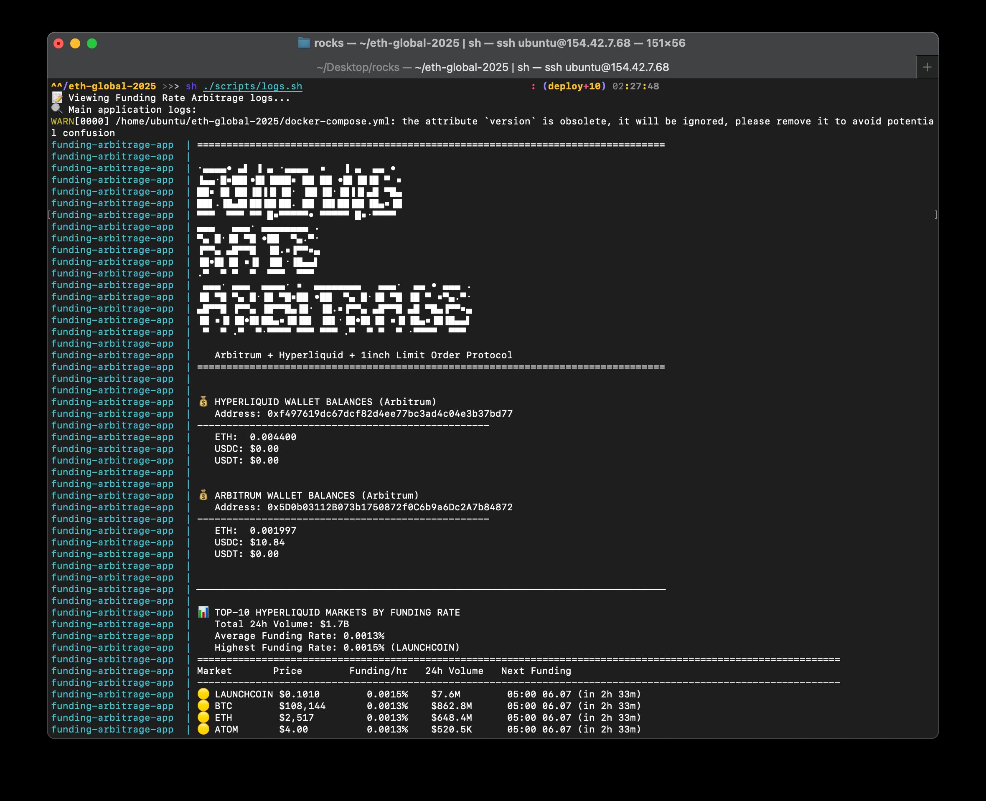Click the money bag icon beside ARBITRUM WALLET BALANCES
Viewport: 986px width, 801px height.
203,495
